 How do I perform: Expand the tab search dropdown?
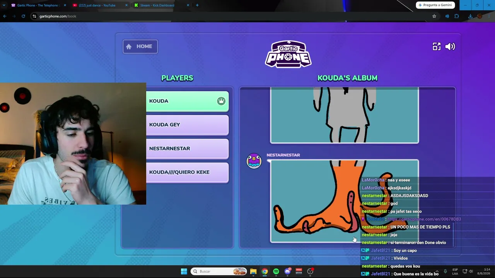pyautogui.click(x=4, y=5)
